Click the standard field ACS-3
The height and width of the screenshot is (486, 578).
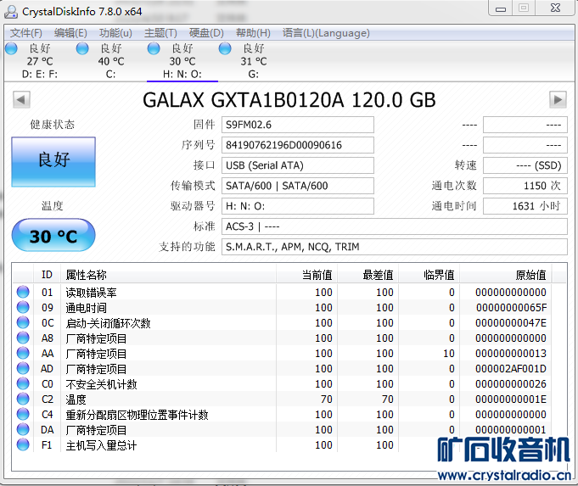click(x=394, y=226)
